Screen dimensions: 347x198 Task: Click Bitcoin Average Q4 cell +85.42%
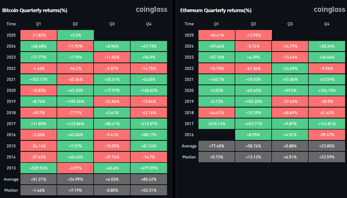pyautogui.click(x=149, y=179)
